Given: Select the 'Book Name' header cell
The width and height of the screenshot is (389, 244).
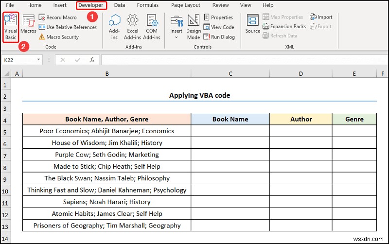Looking at the screenshot, I should (230, 119).
